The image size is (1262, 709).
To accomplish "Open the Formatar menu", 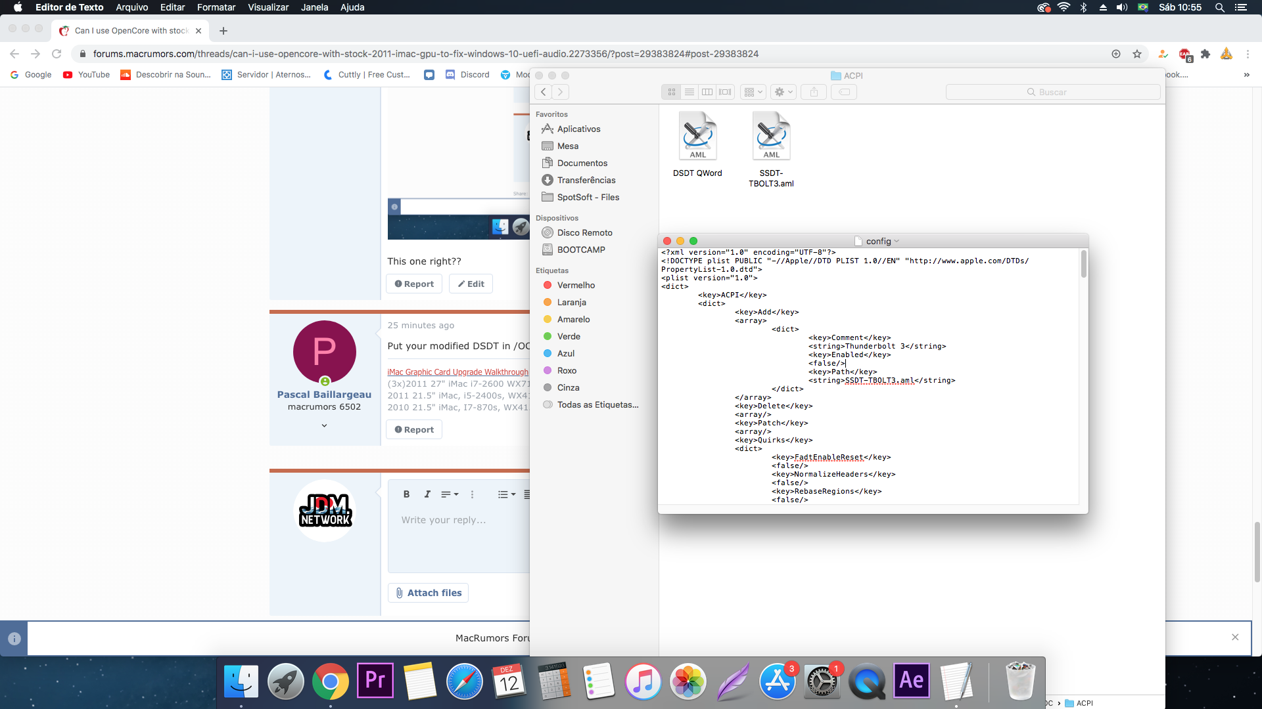I will tap(216, 7).
